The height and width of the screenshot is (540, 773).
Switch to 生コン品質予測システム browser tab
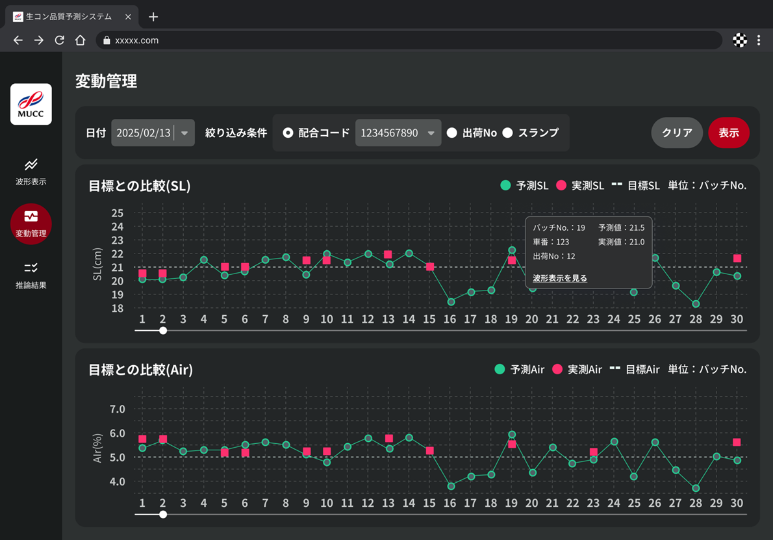pos(68,17)
